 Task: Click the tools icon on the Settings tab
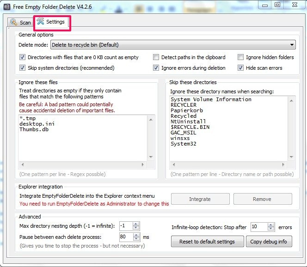tap(40, 21)
